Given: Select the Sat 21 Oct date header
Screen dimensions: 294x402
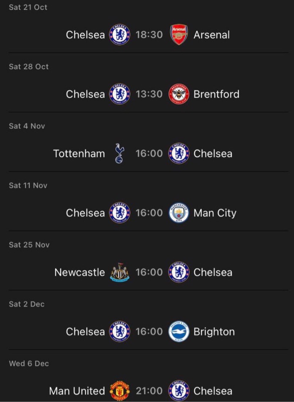Looking at the screenshot, I should click(28, 7).
